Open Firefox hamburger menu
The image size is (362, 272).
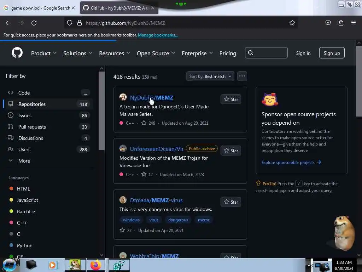[x=354, y=23]
